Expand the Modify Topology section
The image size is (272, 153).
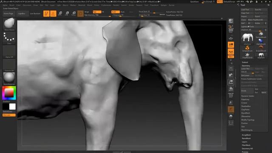248,120
